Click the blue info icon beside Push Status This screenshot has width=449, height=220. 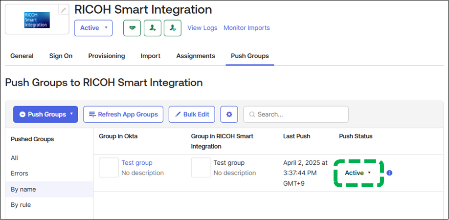pyautogui.click(x=389, y=173)
